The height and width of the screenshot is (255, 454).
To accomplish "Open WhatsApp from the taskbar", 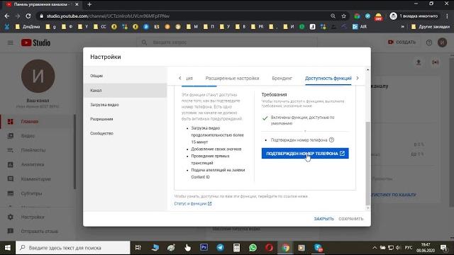I will tap(253, 248).
